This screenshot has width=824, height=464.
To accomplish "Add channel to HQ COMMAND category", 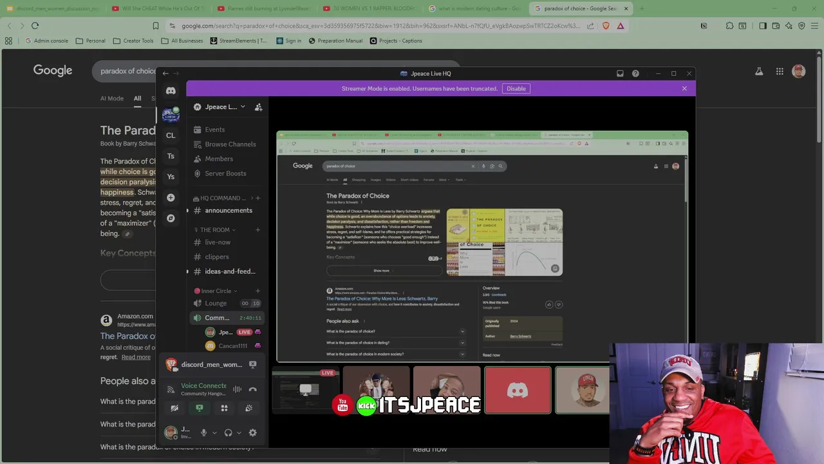I will tap(257, 198).
